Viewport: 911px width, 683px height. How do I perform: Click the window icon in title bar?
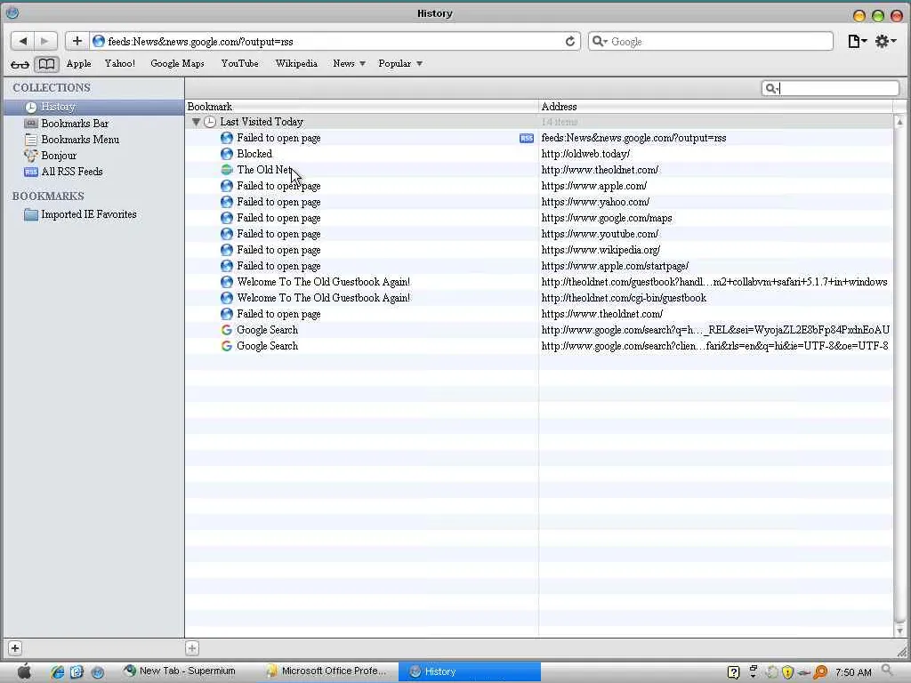pyautogui.click(x=12, y=12)
